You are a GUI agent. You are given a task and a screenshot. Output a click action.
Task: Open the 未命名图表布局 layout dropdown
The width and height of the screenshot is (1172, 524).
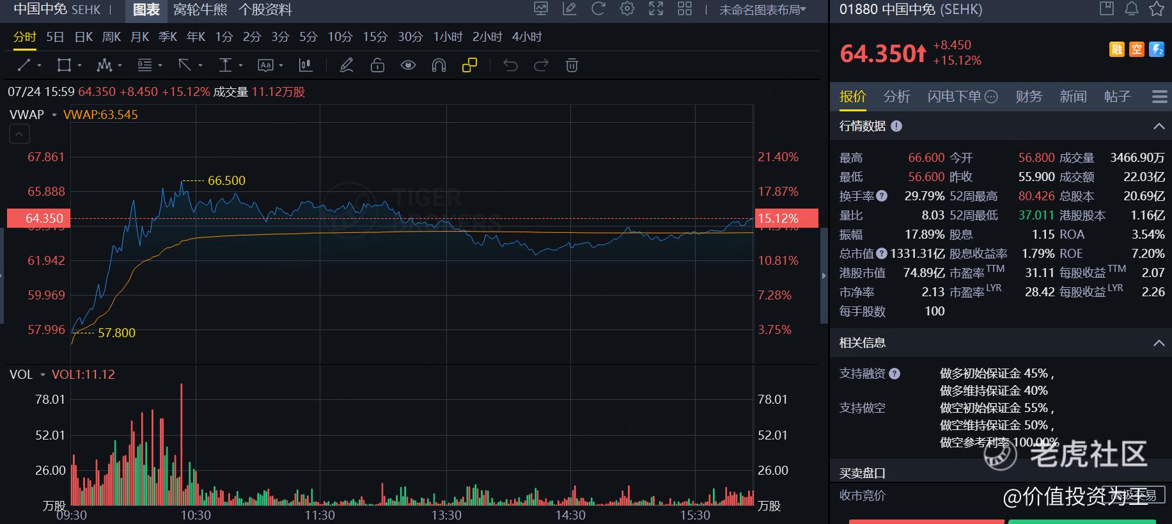[x=762, y=10]
